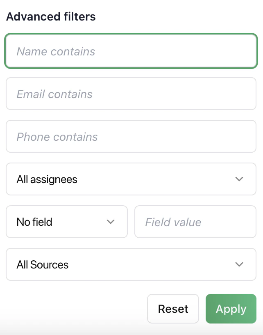Click the chevron on the assignees selector
263x335 pixels.
pyautogui.click(x=240, y=179)
